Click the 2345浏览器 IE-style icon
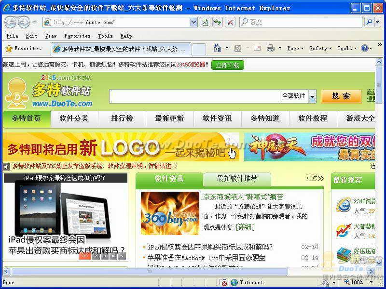The width and height of the screenshot is (386, 289). (x=344, y=205)
